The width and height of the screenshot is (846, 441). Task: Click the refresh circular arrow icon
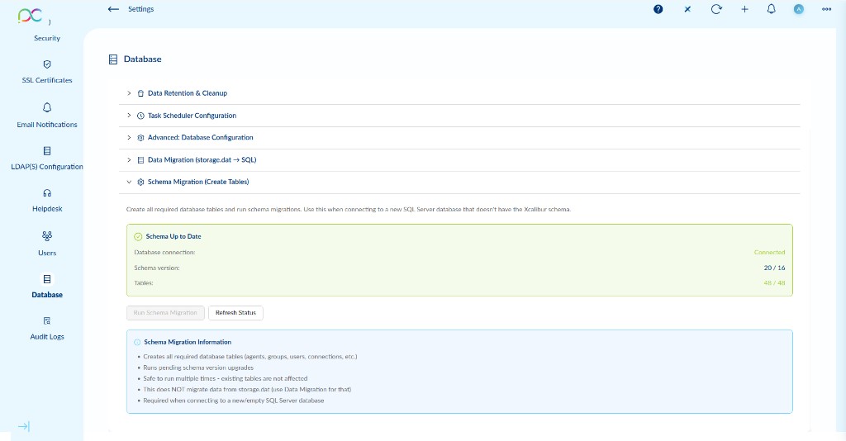[x=716, y=9]
